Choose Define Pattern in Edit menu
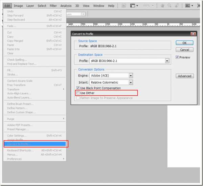203x186 pixels. point(35,108)
